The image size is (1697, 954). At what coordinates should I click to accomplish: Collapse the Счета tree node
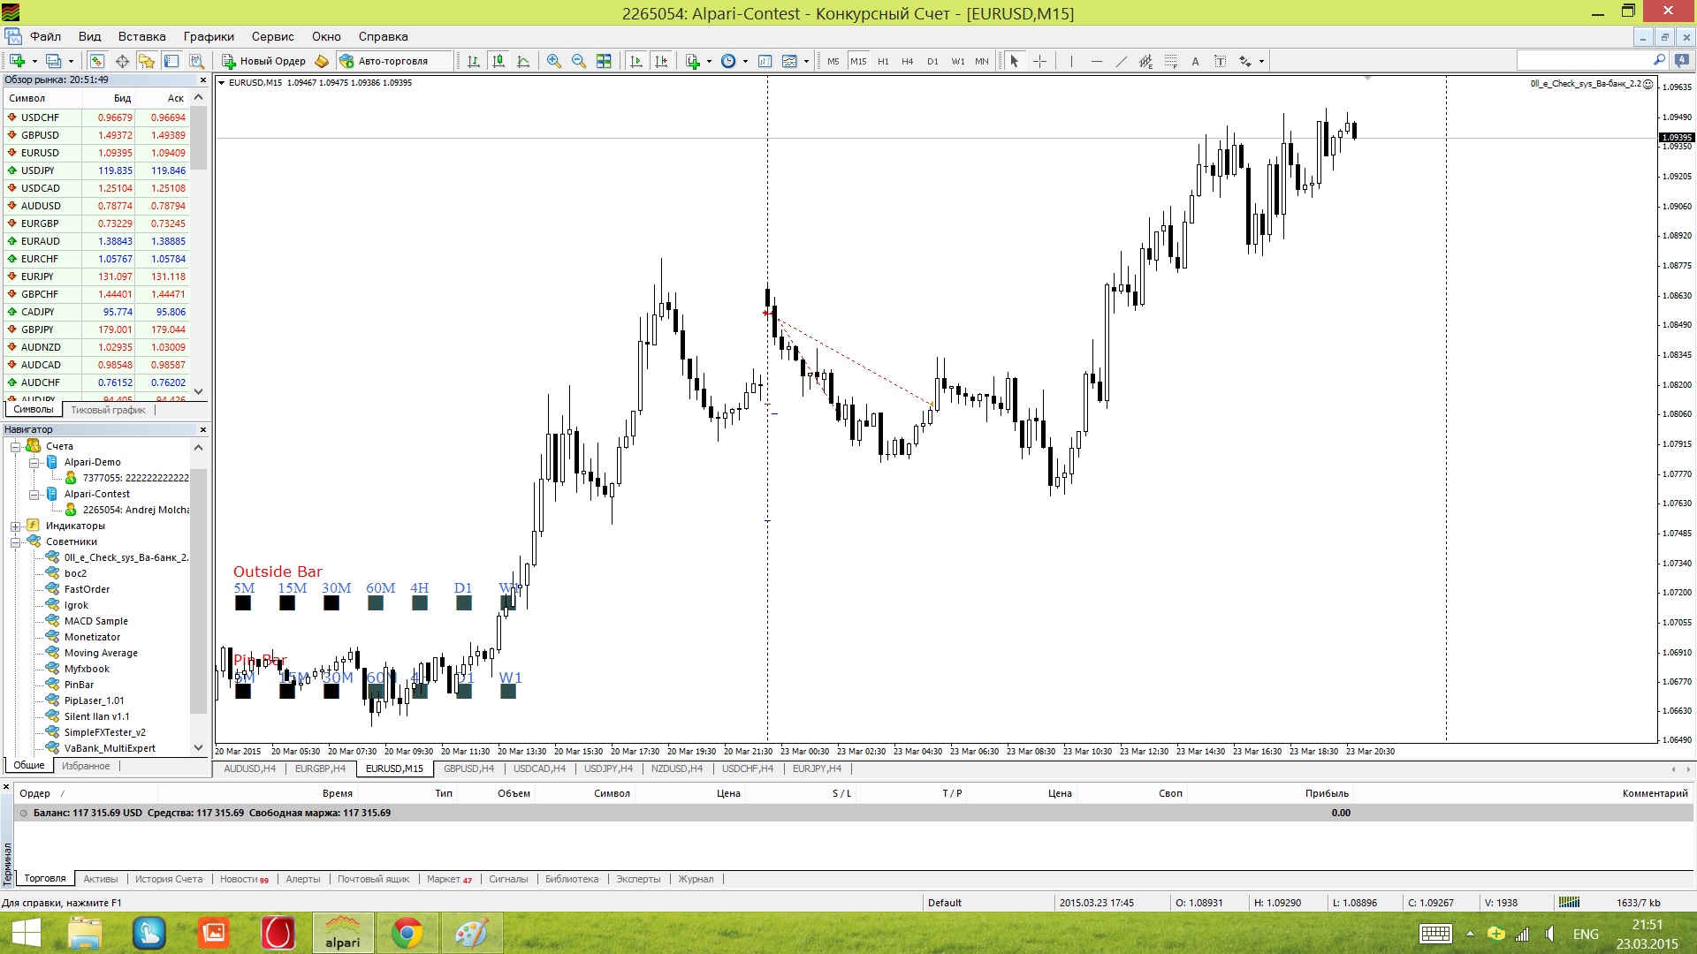pos(15,446)
